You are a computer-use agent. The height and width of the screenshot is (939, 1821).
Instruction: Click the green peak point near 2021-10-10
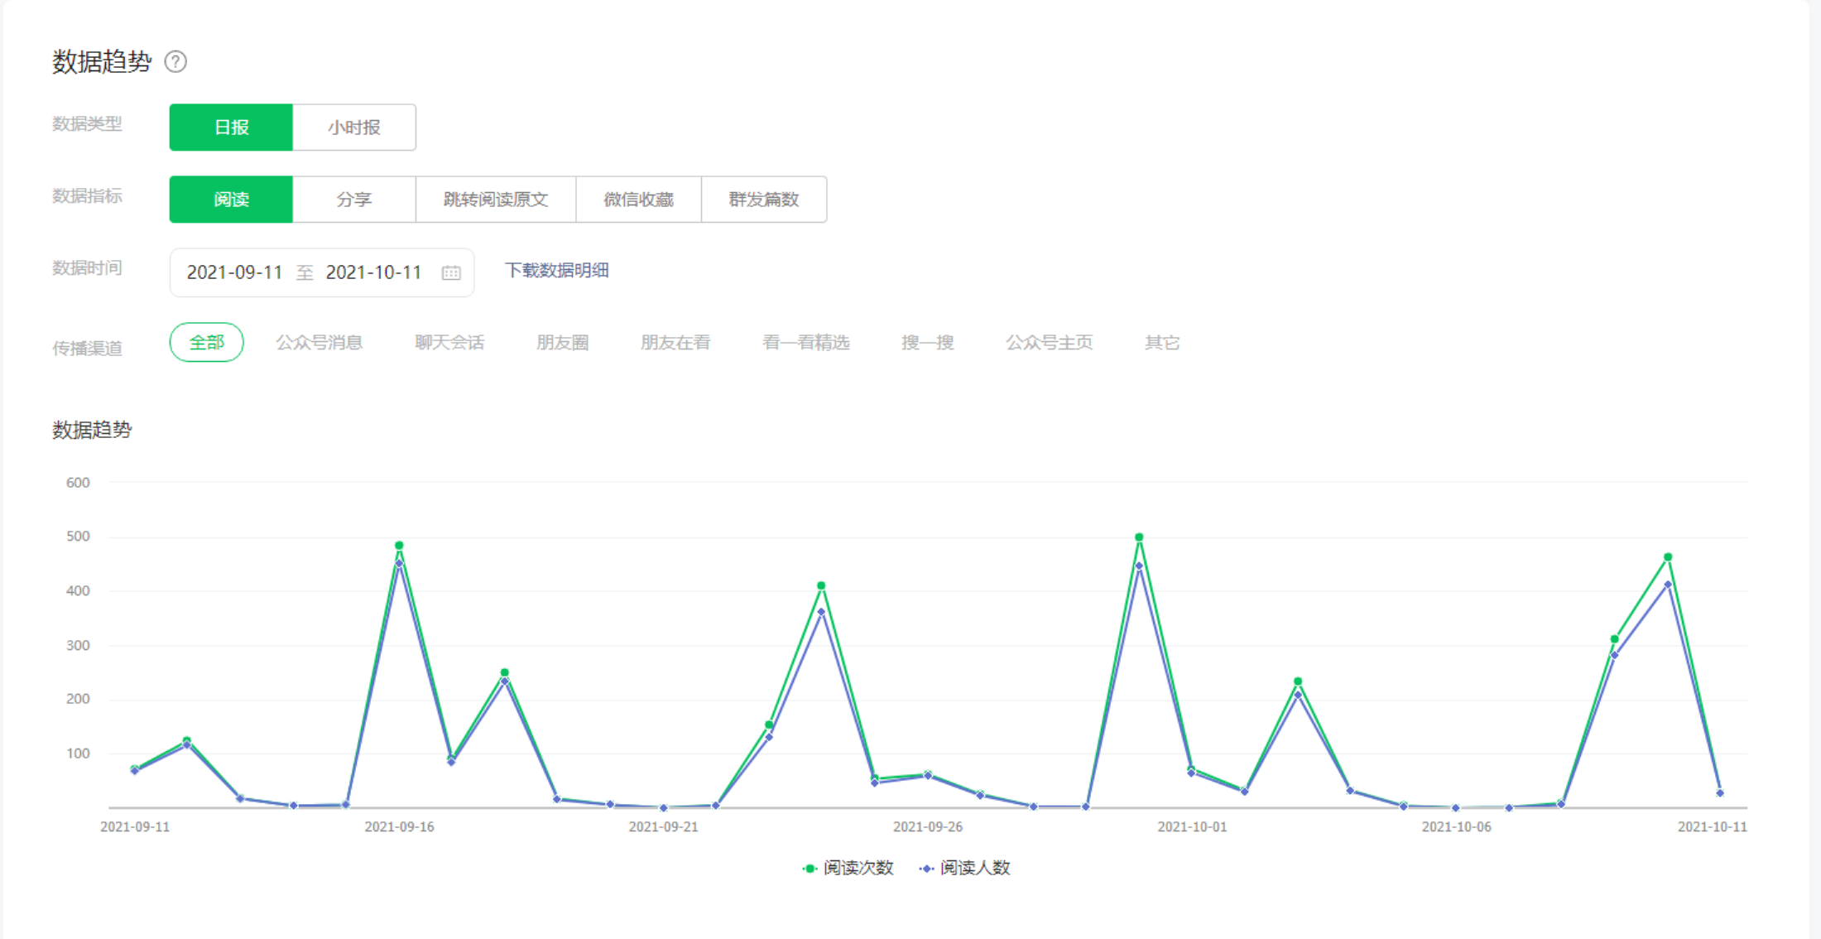coord(1668,557)
